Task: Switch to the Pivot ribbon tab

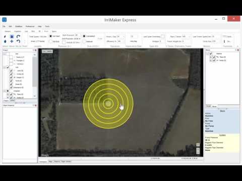Action: (46, 31)
